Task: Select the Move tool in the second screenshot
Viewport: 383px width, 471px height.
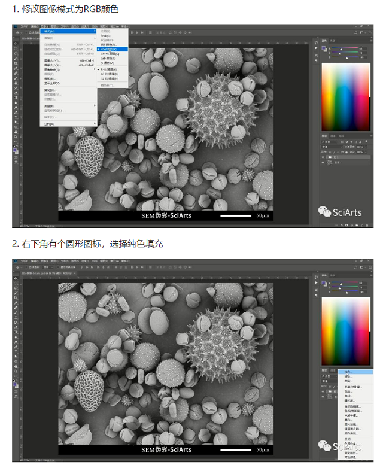Action: click(16, 278)
